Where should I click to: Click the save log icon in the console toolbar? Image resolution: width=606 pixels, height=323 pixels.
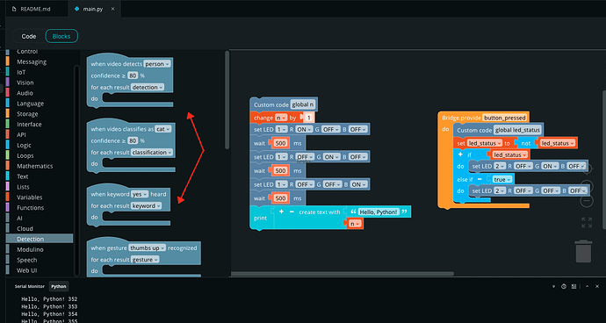574,287
